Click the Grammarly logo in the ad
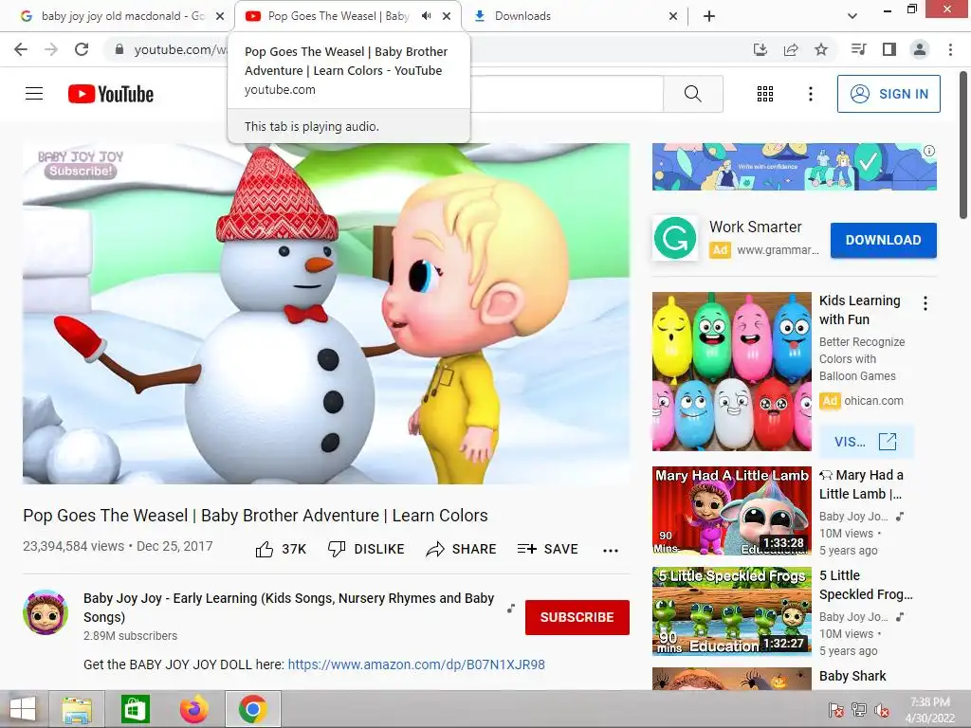The width and height of the screenshot is (971, 728). (x=675, y=238)
